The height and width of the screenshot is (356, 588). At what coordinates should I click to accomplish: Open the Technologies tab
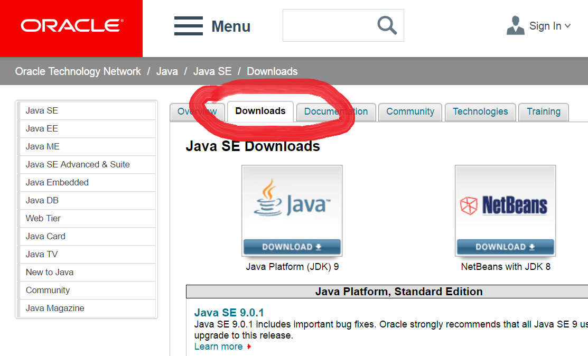click(x=480, y=112)
